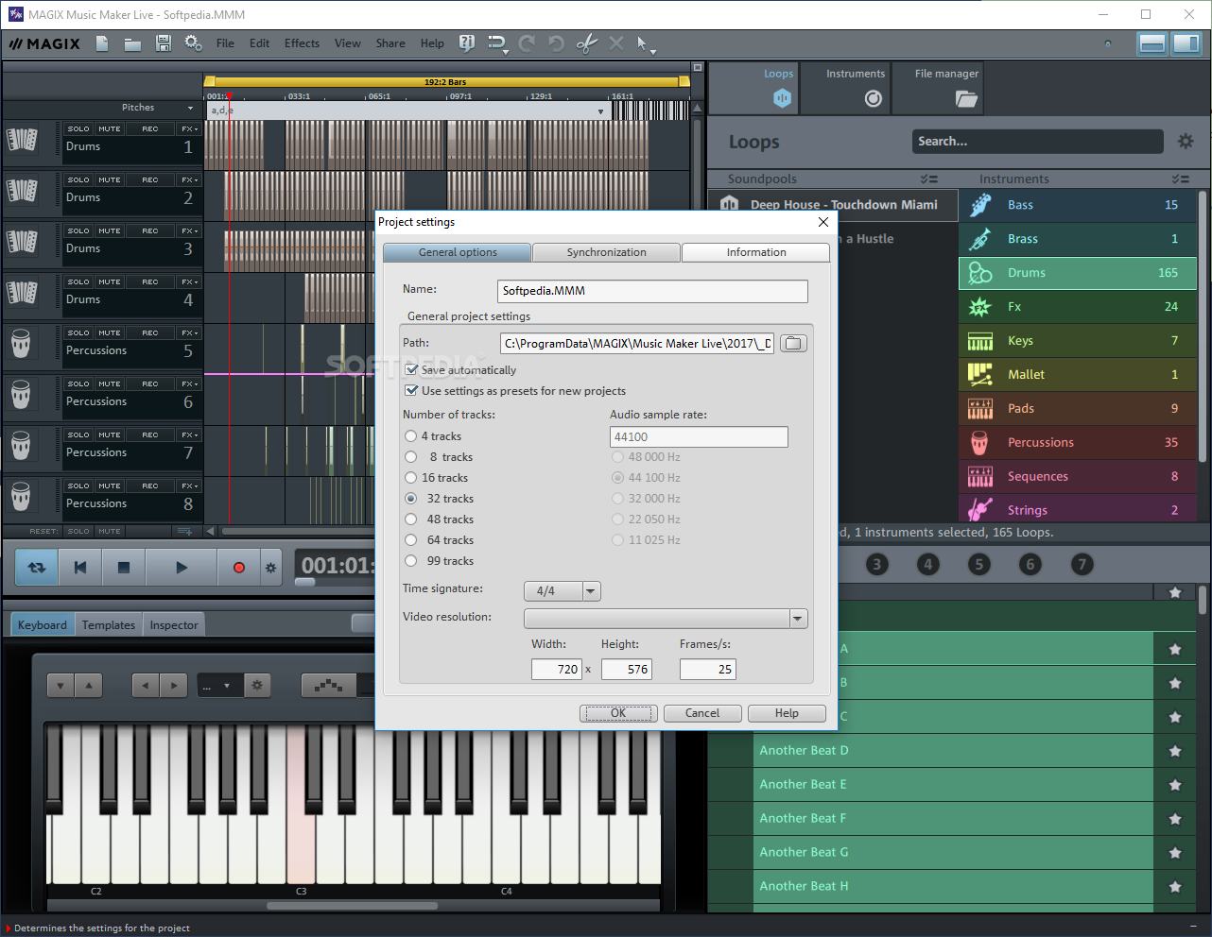Solo Drums track 1
Screen dimensions: 1212x937
(78, 128)
